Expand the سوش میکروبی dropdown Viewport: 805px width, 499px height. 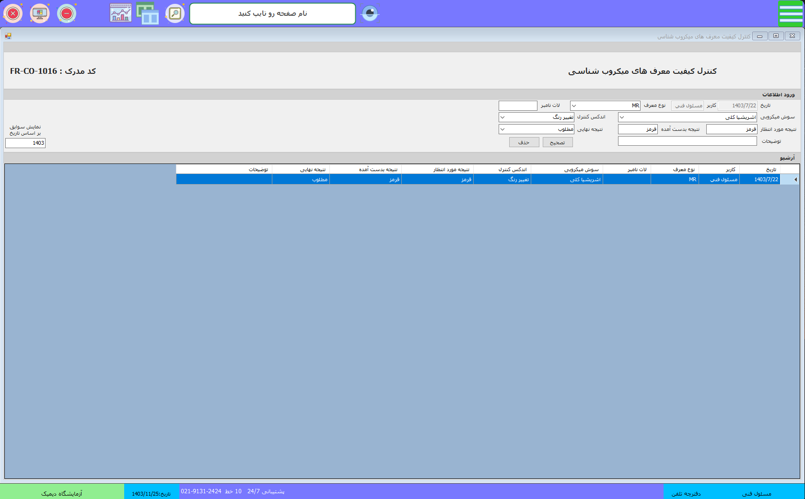(622, 117)
